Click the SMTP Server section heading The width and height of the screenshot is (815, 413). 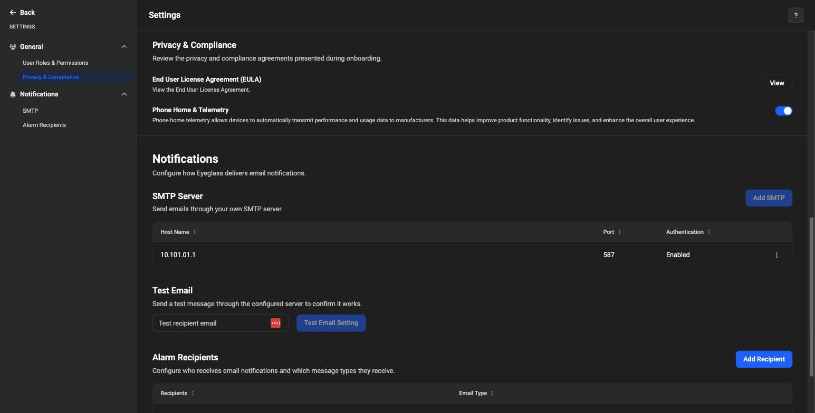click(178, 196)
